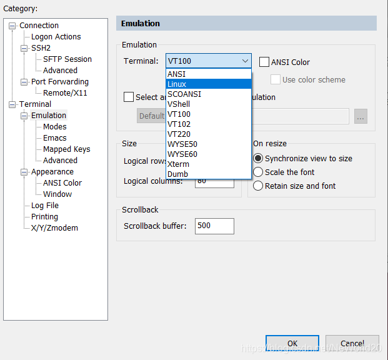The image size is (388, 360).
Task: Collapse the SSH2 tree node
Action: click(x=24, y=48)
